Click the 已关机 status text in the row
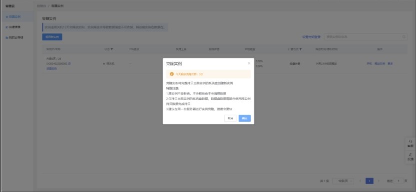Screen dimensions: 416x192 [110, 64]
